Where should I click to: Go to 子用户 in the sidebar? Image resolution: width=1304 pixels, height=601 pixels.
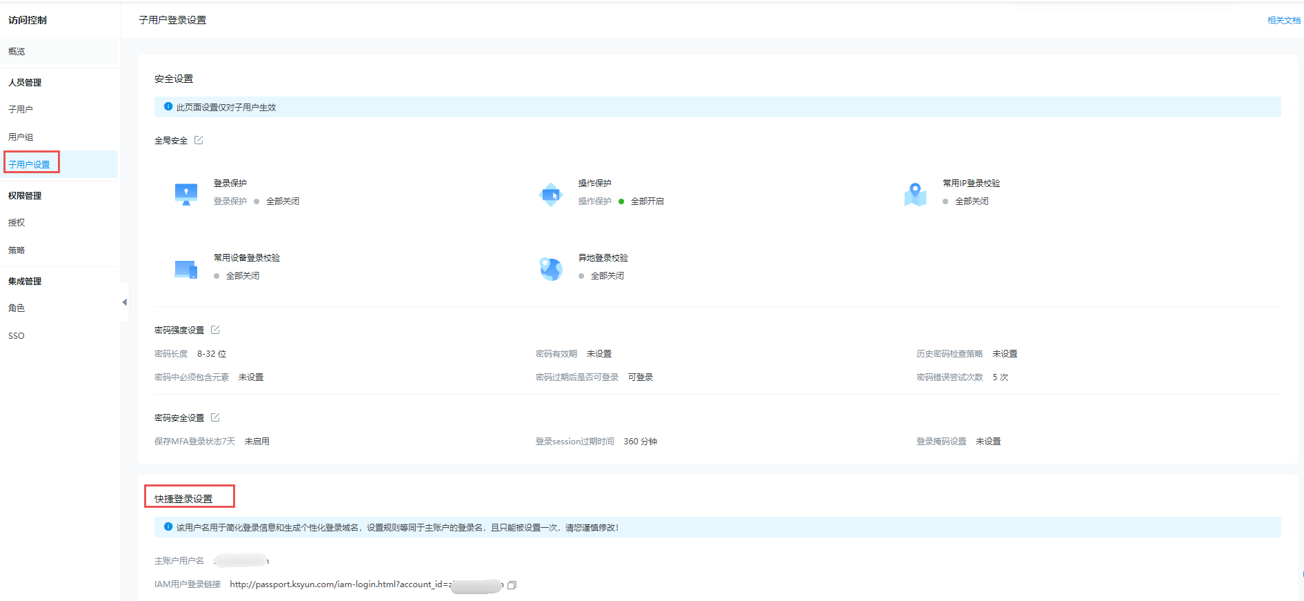21,110
